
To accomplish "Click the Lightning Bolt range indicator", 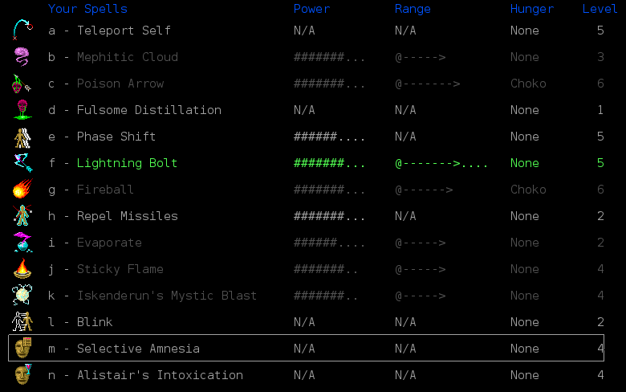I will [x=441, y=163].
